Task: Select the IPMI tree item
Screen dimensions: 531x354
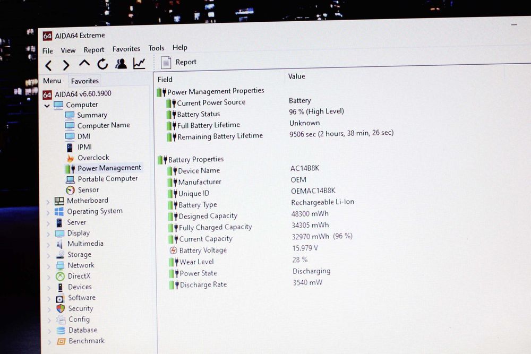Action: [x=84, y=147]
